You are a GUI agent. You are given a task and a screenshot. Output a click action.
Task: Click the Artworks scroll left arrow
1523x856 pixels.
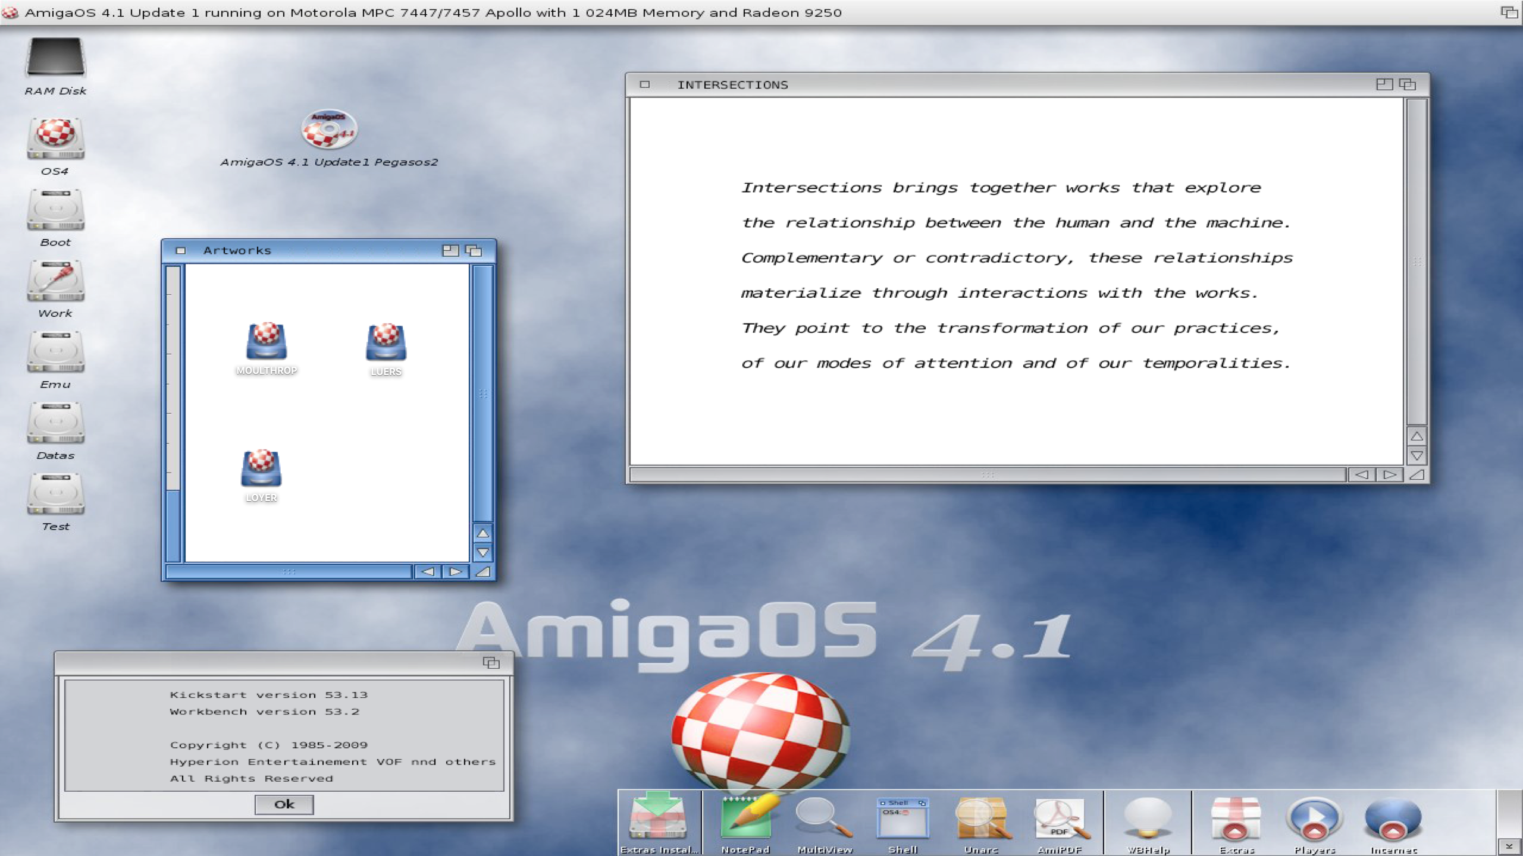click(428, 572)
